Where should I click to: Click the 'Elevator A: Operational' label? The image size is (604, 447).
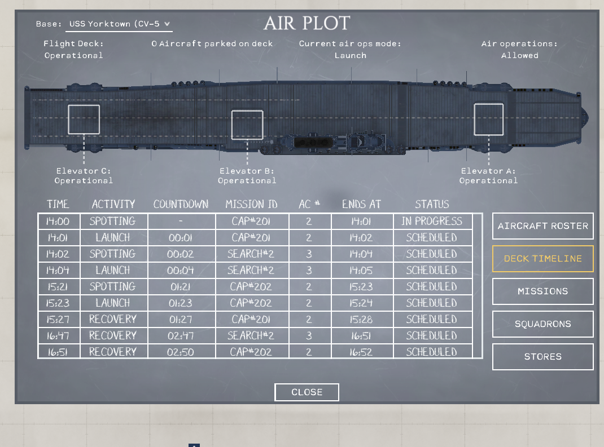[x=488, y=176]
